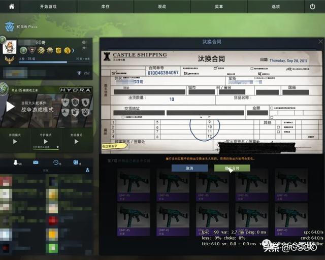This screenshot has width=325, height=260.
Task: Select first UMP-45 in the bottom row
Action: pyautogui.click(x=134, y=219)
